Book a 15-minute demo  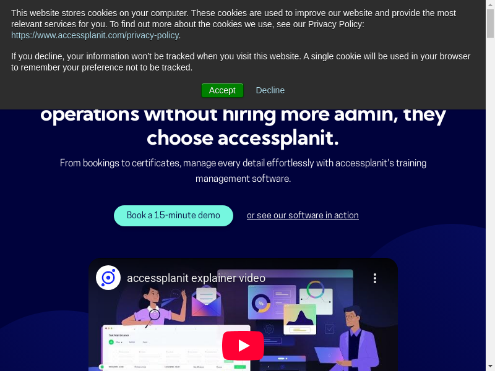click(173, 215)
